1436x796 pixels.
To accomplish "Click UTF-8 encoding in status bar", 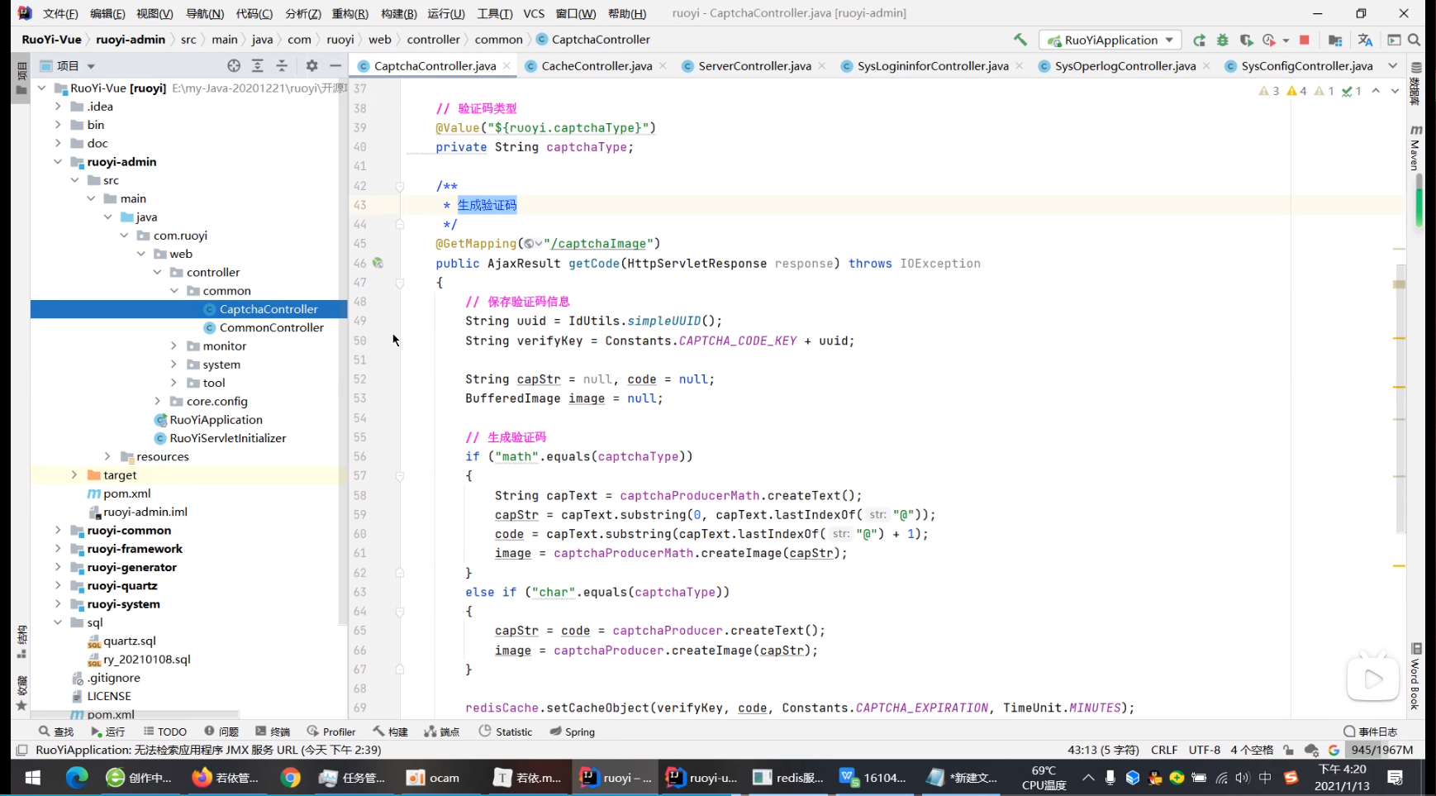I will tap(1205, 750).
